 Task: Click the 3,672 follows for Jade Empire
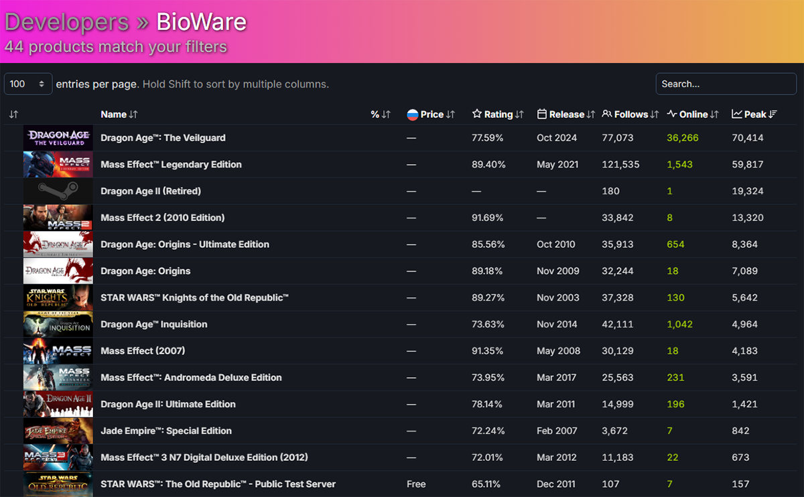pyautogui.click(x=615, y=431)
